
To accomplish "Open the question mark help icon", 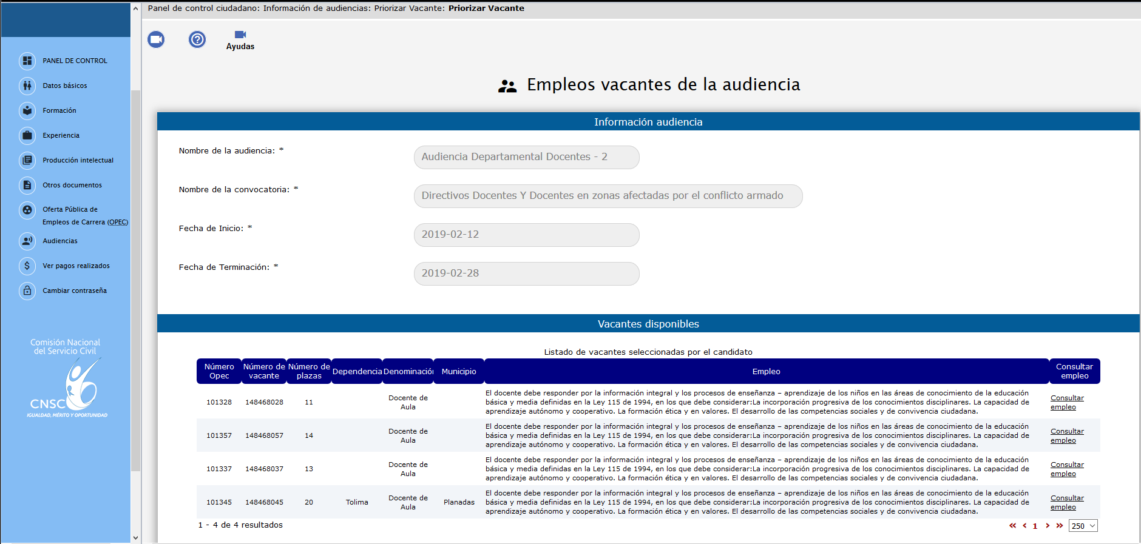I will 197,39.
